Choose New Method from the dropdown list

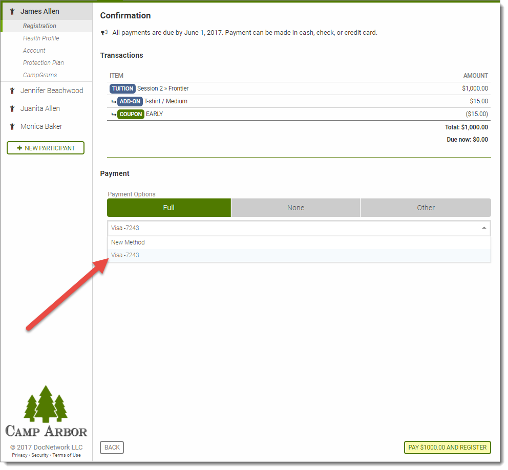128,242
